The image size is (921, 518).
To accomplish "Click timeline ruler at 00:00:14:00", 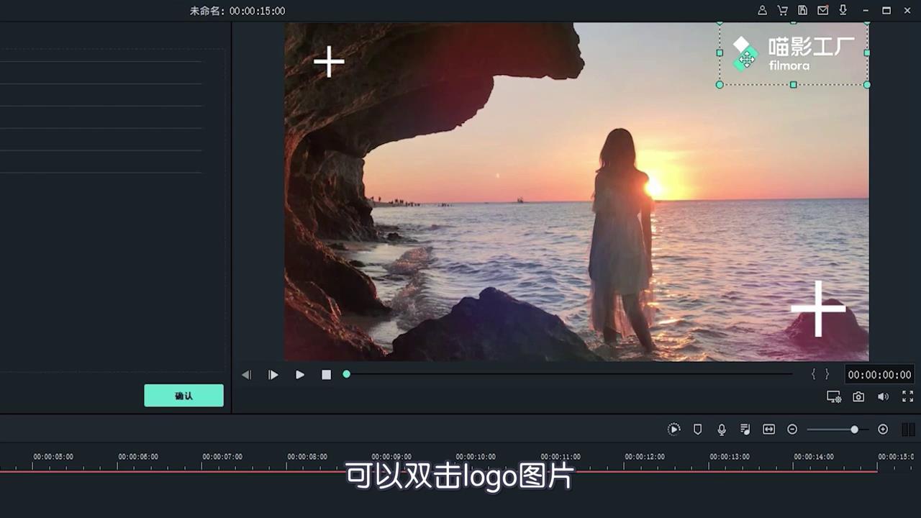I will click(x=814, y=457).
